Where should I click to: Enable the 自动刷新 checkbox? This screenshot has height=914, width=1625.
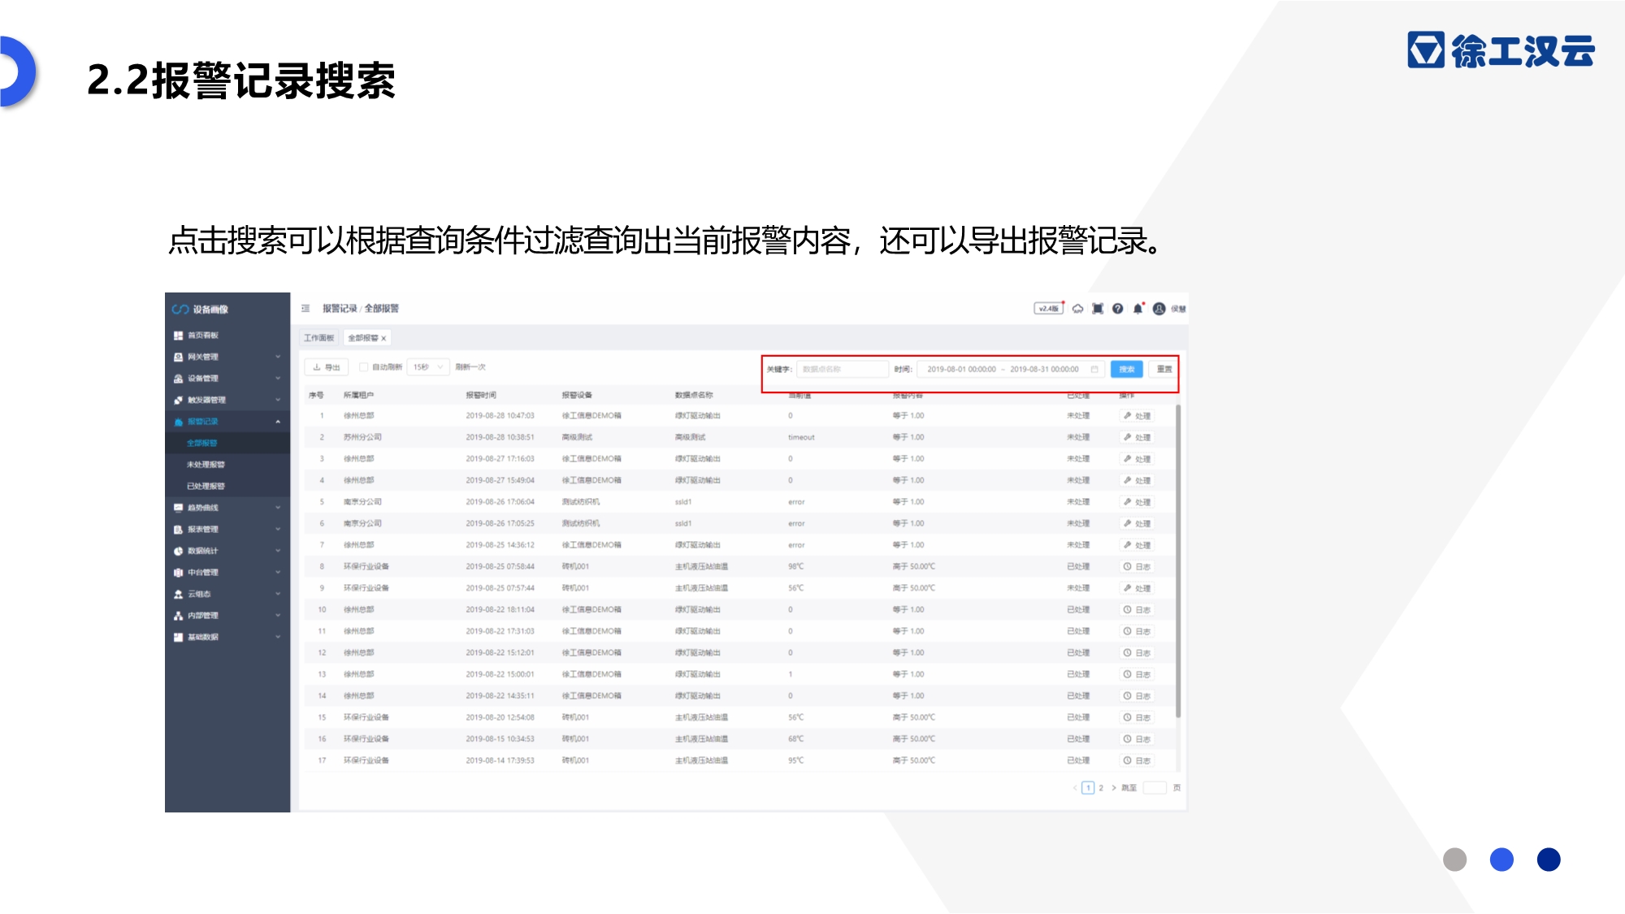364,367
